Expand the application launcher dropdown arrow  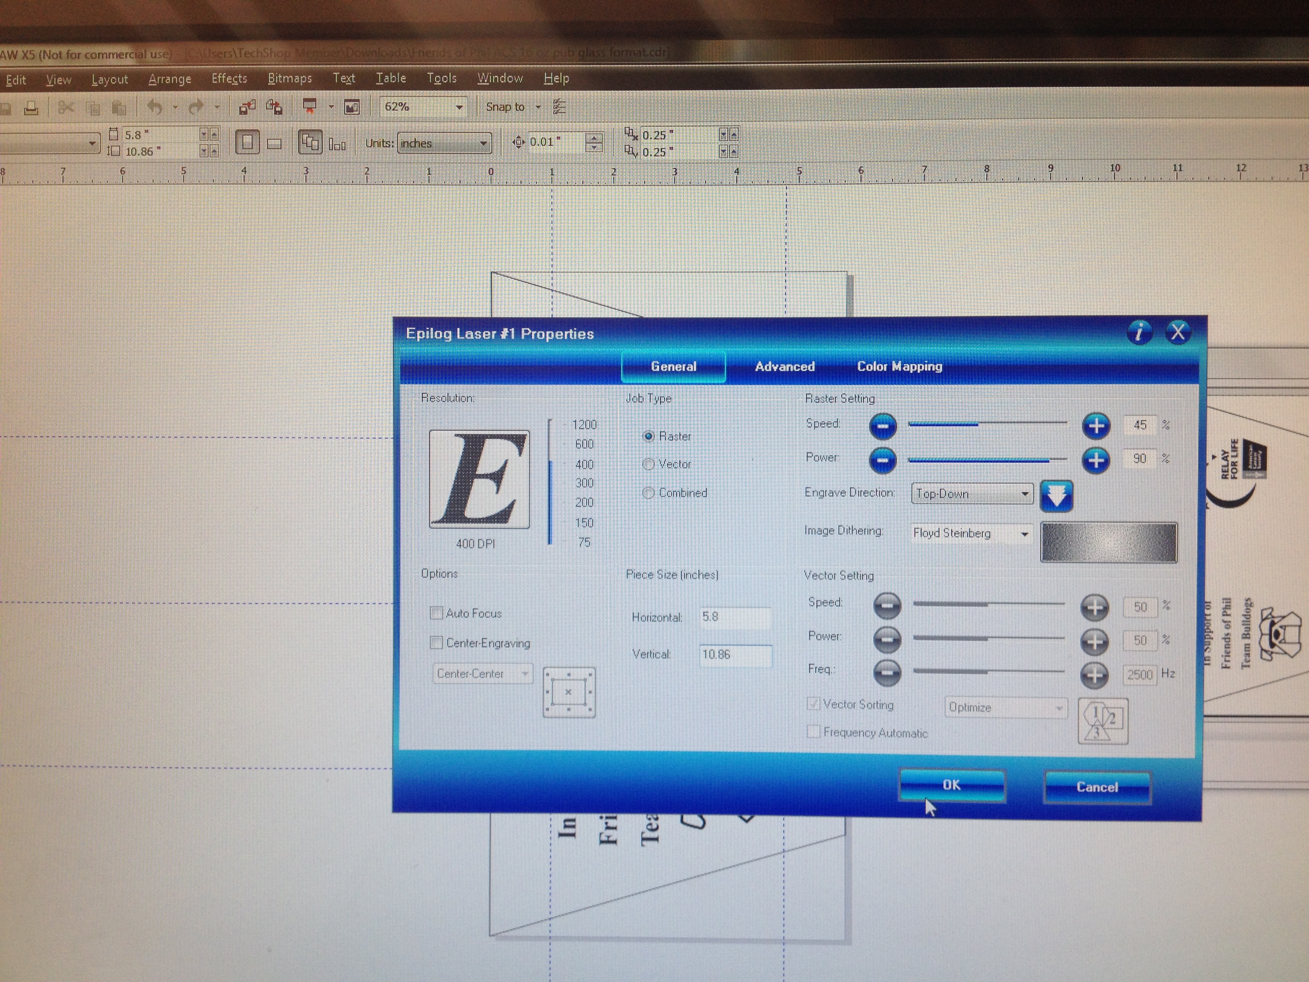pyautogui.click(x=331, y=107)
